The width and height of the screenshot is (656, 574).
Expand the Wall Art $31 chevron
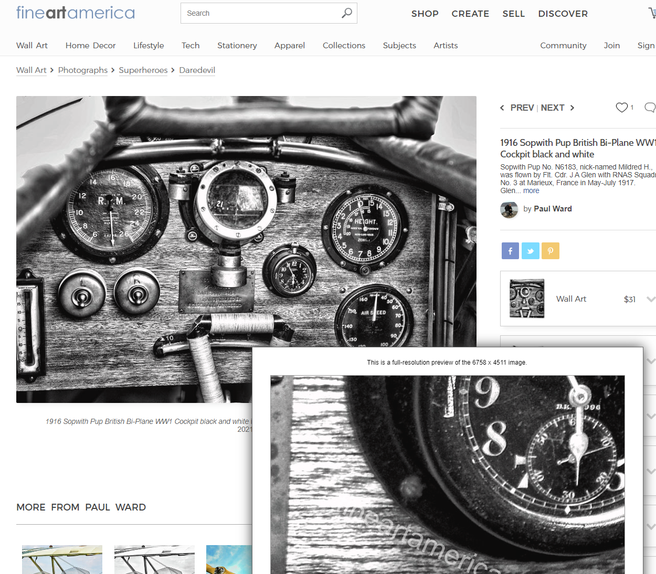651,299
